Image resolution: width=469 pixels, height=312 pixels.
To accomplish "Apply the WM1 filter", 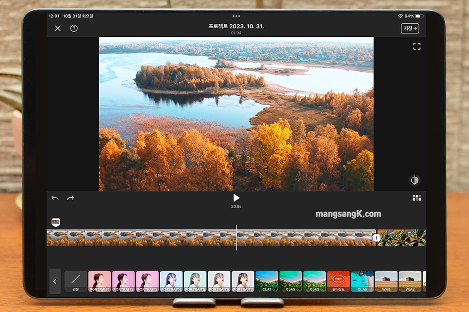I will pos(386,281).
